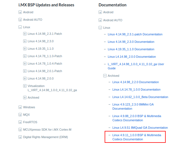This screenshot has width=185, height=145.
Task: Open Linux 4.19.35_1.1.0 Documentation link
Action: 131,49
